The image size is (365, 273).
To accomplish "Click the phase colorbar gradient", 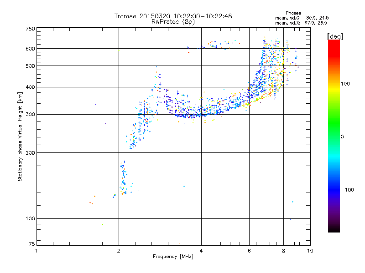I will [x=334, y=136].
